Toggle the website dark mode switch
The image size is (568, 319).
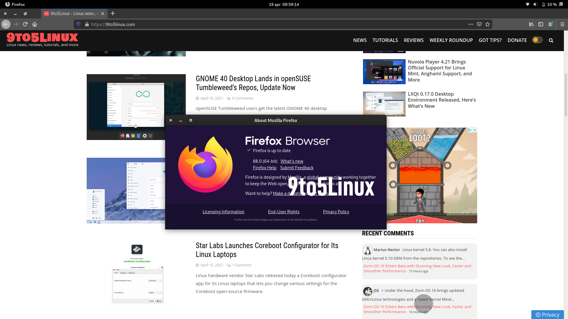(x=537, y=40)
